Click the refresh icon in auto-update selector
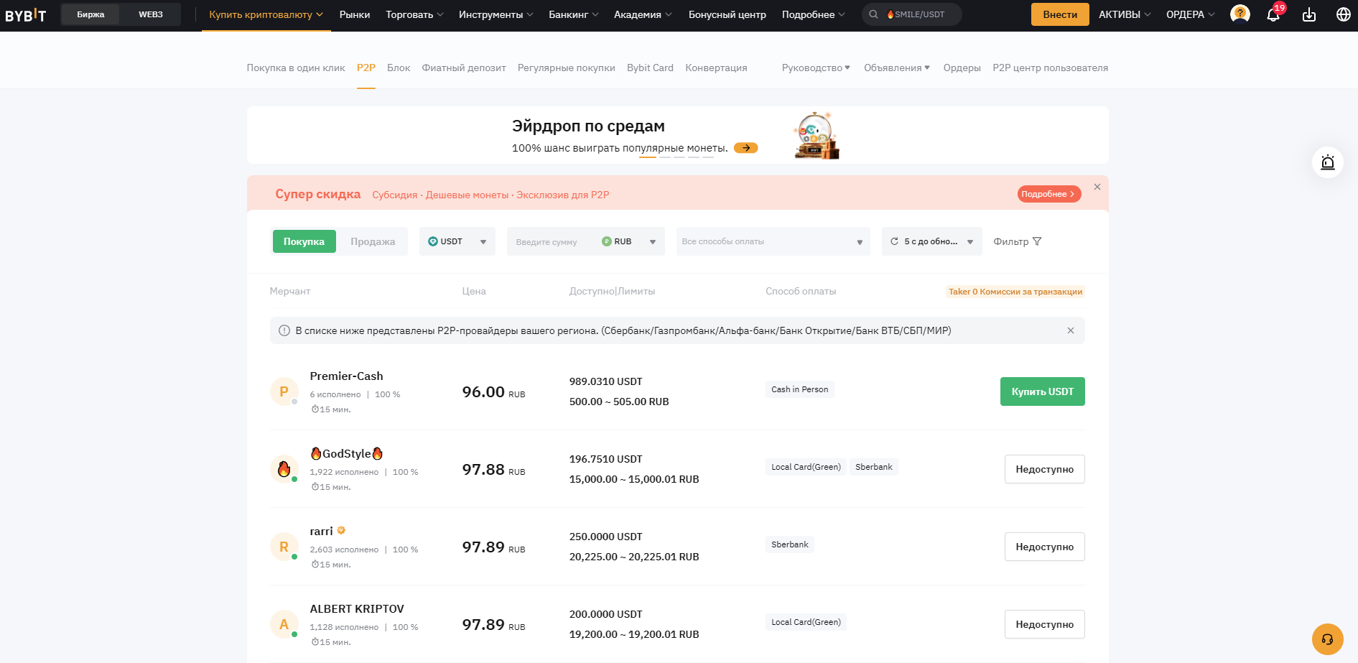 pos(895,241)
